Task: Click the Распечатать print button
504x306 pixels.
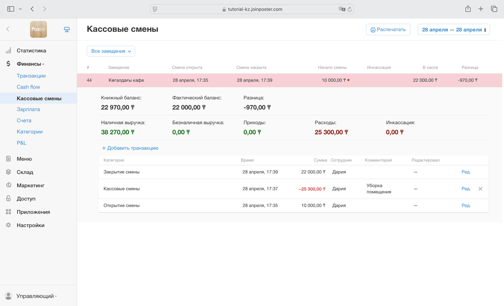Action: pyautogui.click(x=388, y=30)
